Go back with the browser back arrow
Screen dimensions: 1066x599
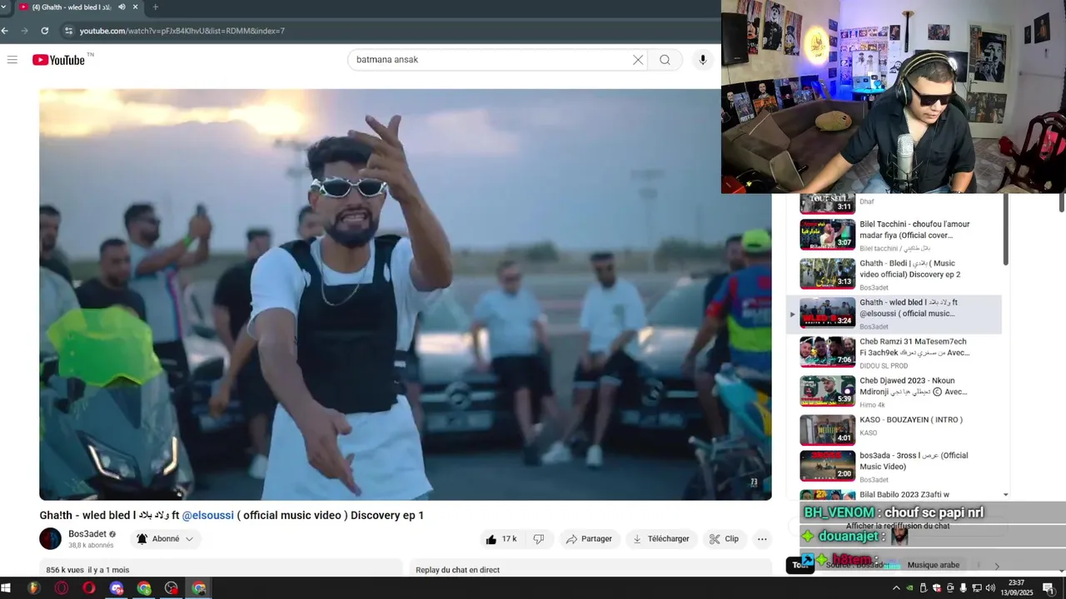click(5, 31)
